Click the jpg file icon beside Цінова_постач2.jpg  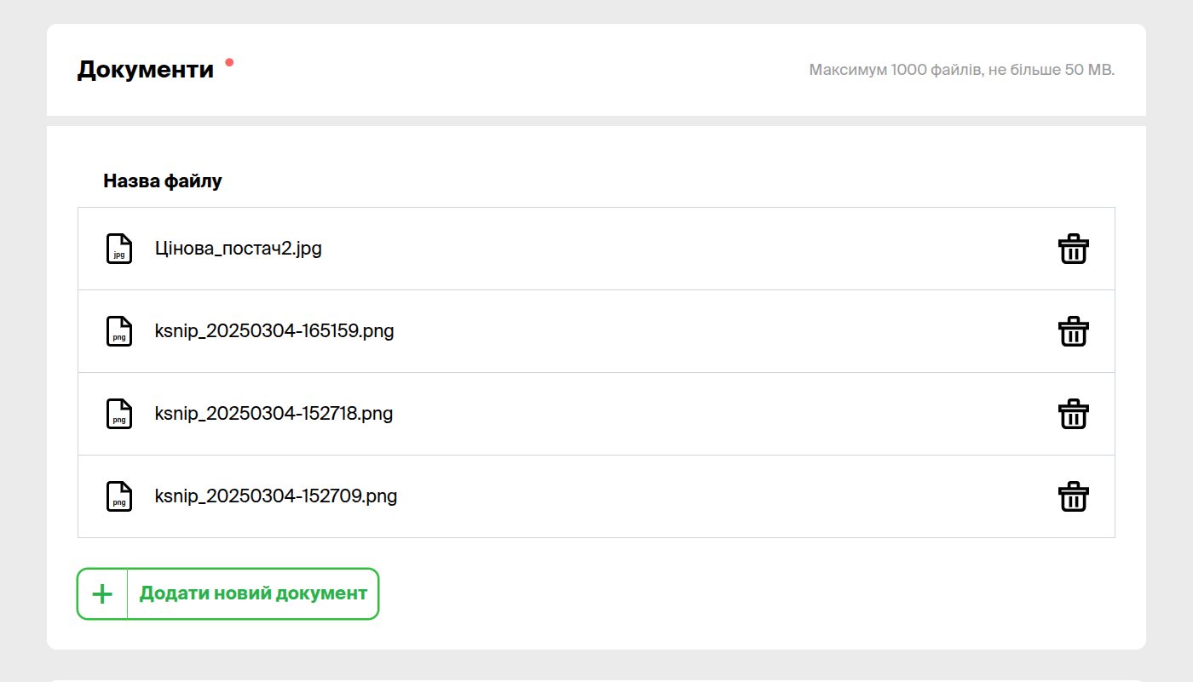119,249
